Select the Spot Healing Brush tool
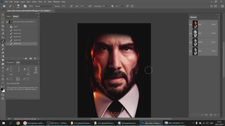The height and width of the screenshot is (126, 225). click(x=3, y=37)
